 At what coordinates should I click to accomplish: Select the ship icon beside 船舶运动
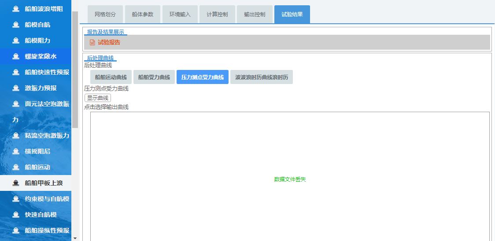(16, 167)
